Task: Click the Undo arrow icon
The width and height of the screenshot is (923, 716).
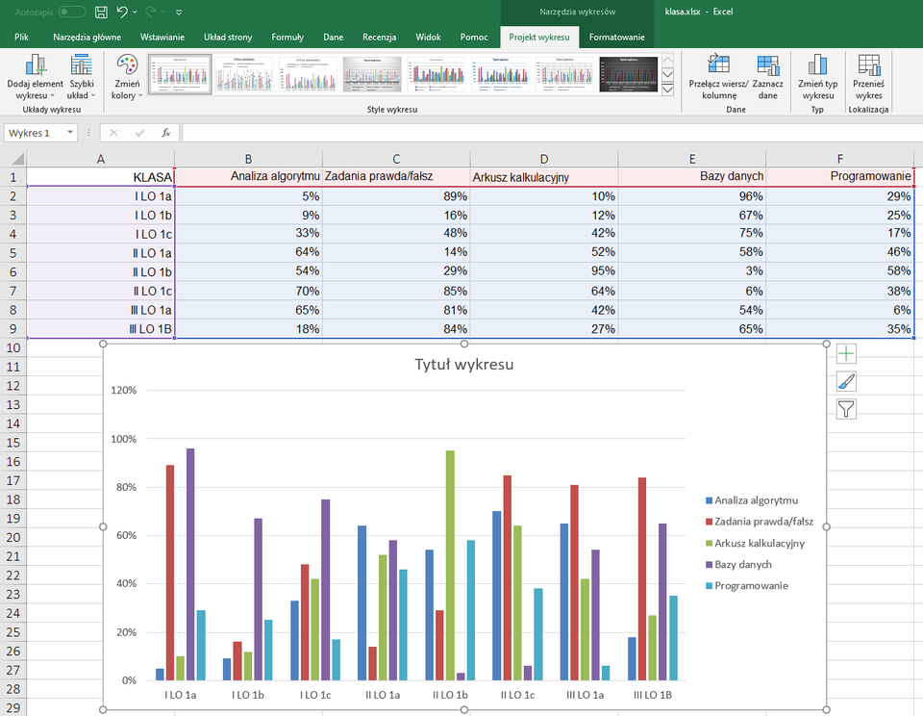Action: point(122,13)
